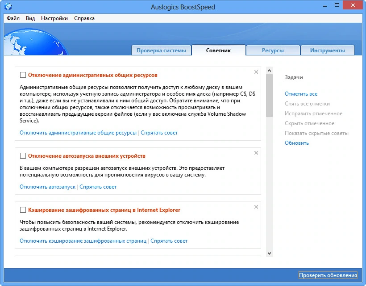Open the Инструменты tab
Image resolution: width=366 pixels, height=286 pixels.
click(x=328, y=50)
